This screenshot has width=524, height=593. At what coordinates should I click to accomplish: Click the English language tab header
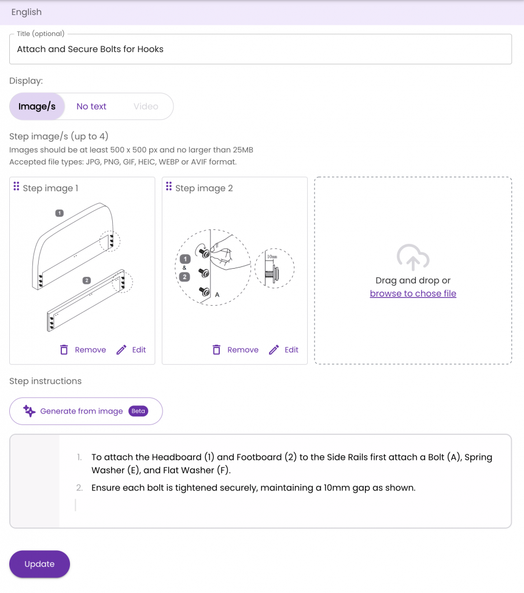pos(27,12)
